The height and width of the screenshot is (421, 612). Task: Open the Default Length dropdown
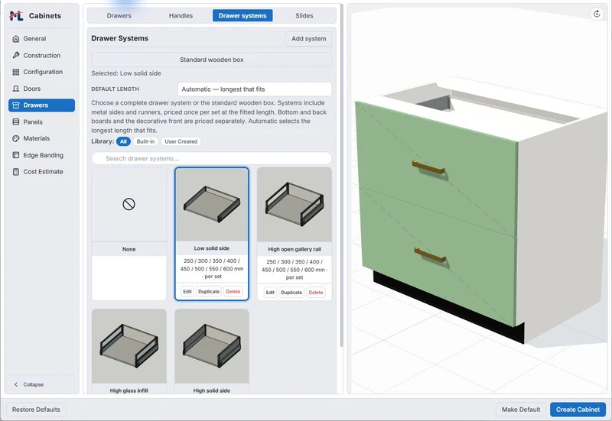[255, 89]
